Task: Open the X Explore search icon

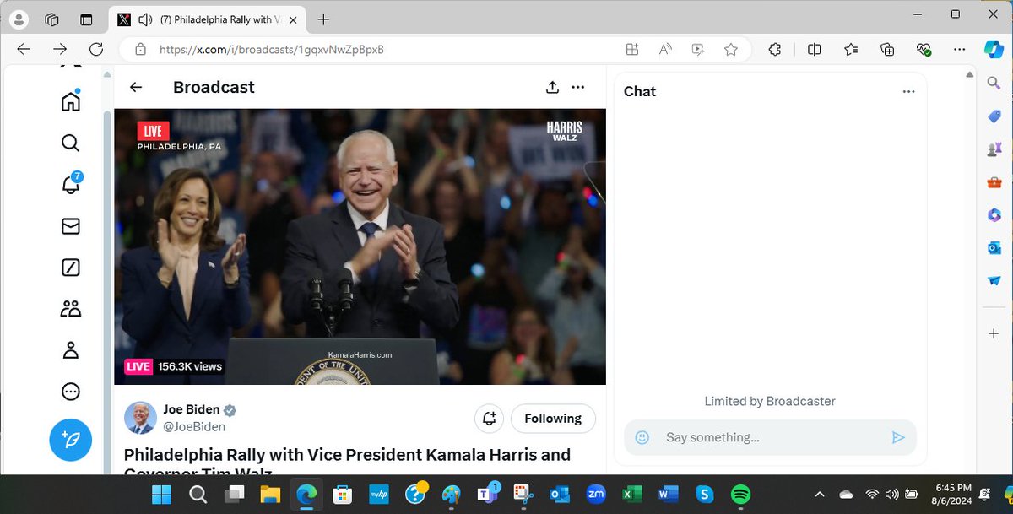Action: tap(71, 143)
